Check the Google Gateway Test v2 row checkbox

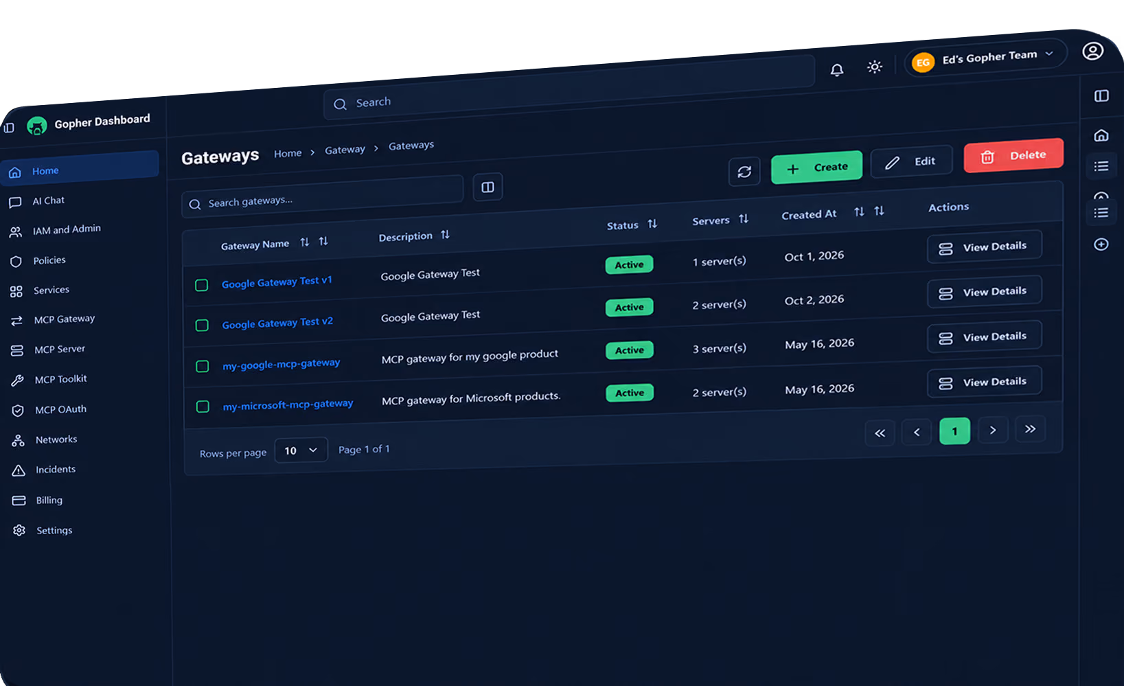coord(202,325)
